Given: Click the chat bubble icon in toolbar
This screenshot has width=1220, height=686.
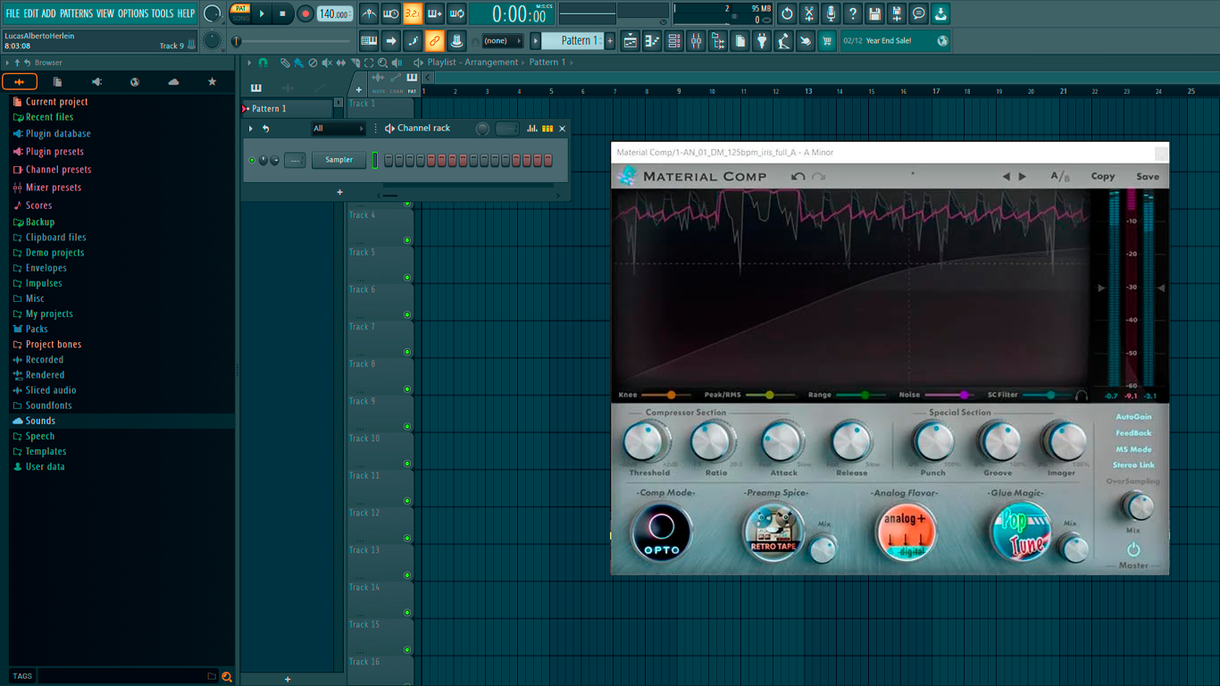Looking at the screenshot, I should [918, 13].
